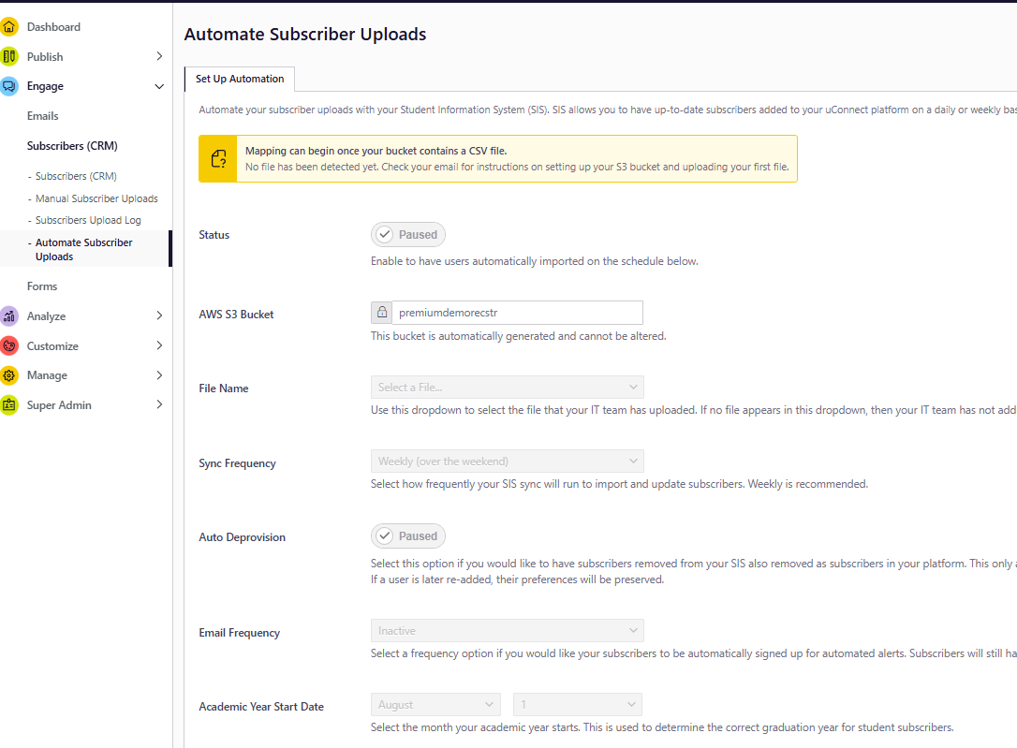Open the File Name dropdown
The height and width of the screenshot is (748, 1017).
pos(507,387)
